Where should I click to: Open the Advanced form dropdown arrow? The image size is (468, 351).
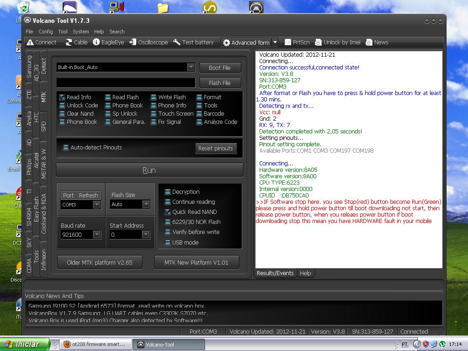click(275, 43)
